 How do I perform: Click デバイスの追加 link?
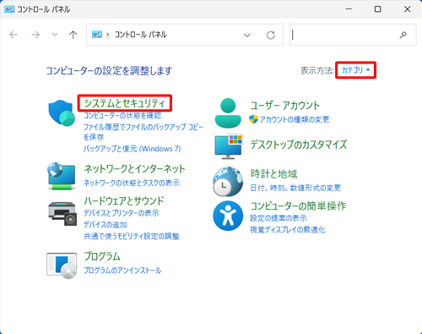click(x=105, y=225)
